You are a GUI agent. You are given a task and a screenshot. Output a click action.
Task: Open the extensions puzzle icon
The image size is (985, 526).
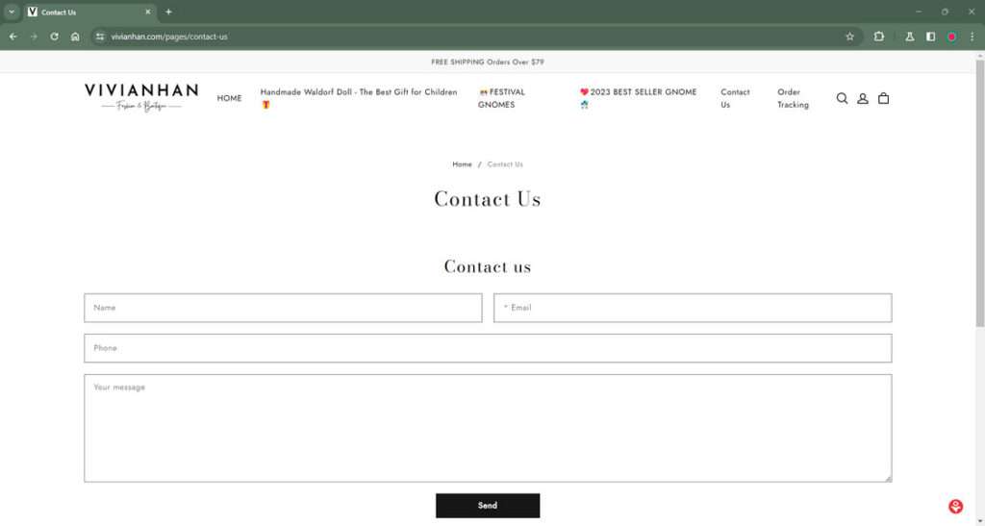pyautogui.click(x=879, y=37)
